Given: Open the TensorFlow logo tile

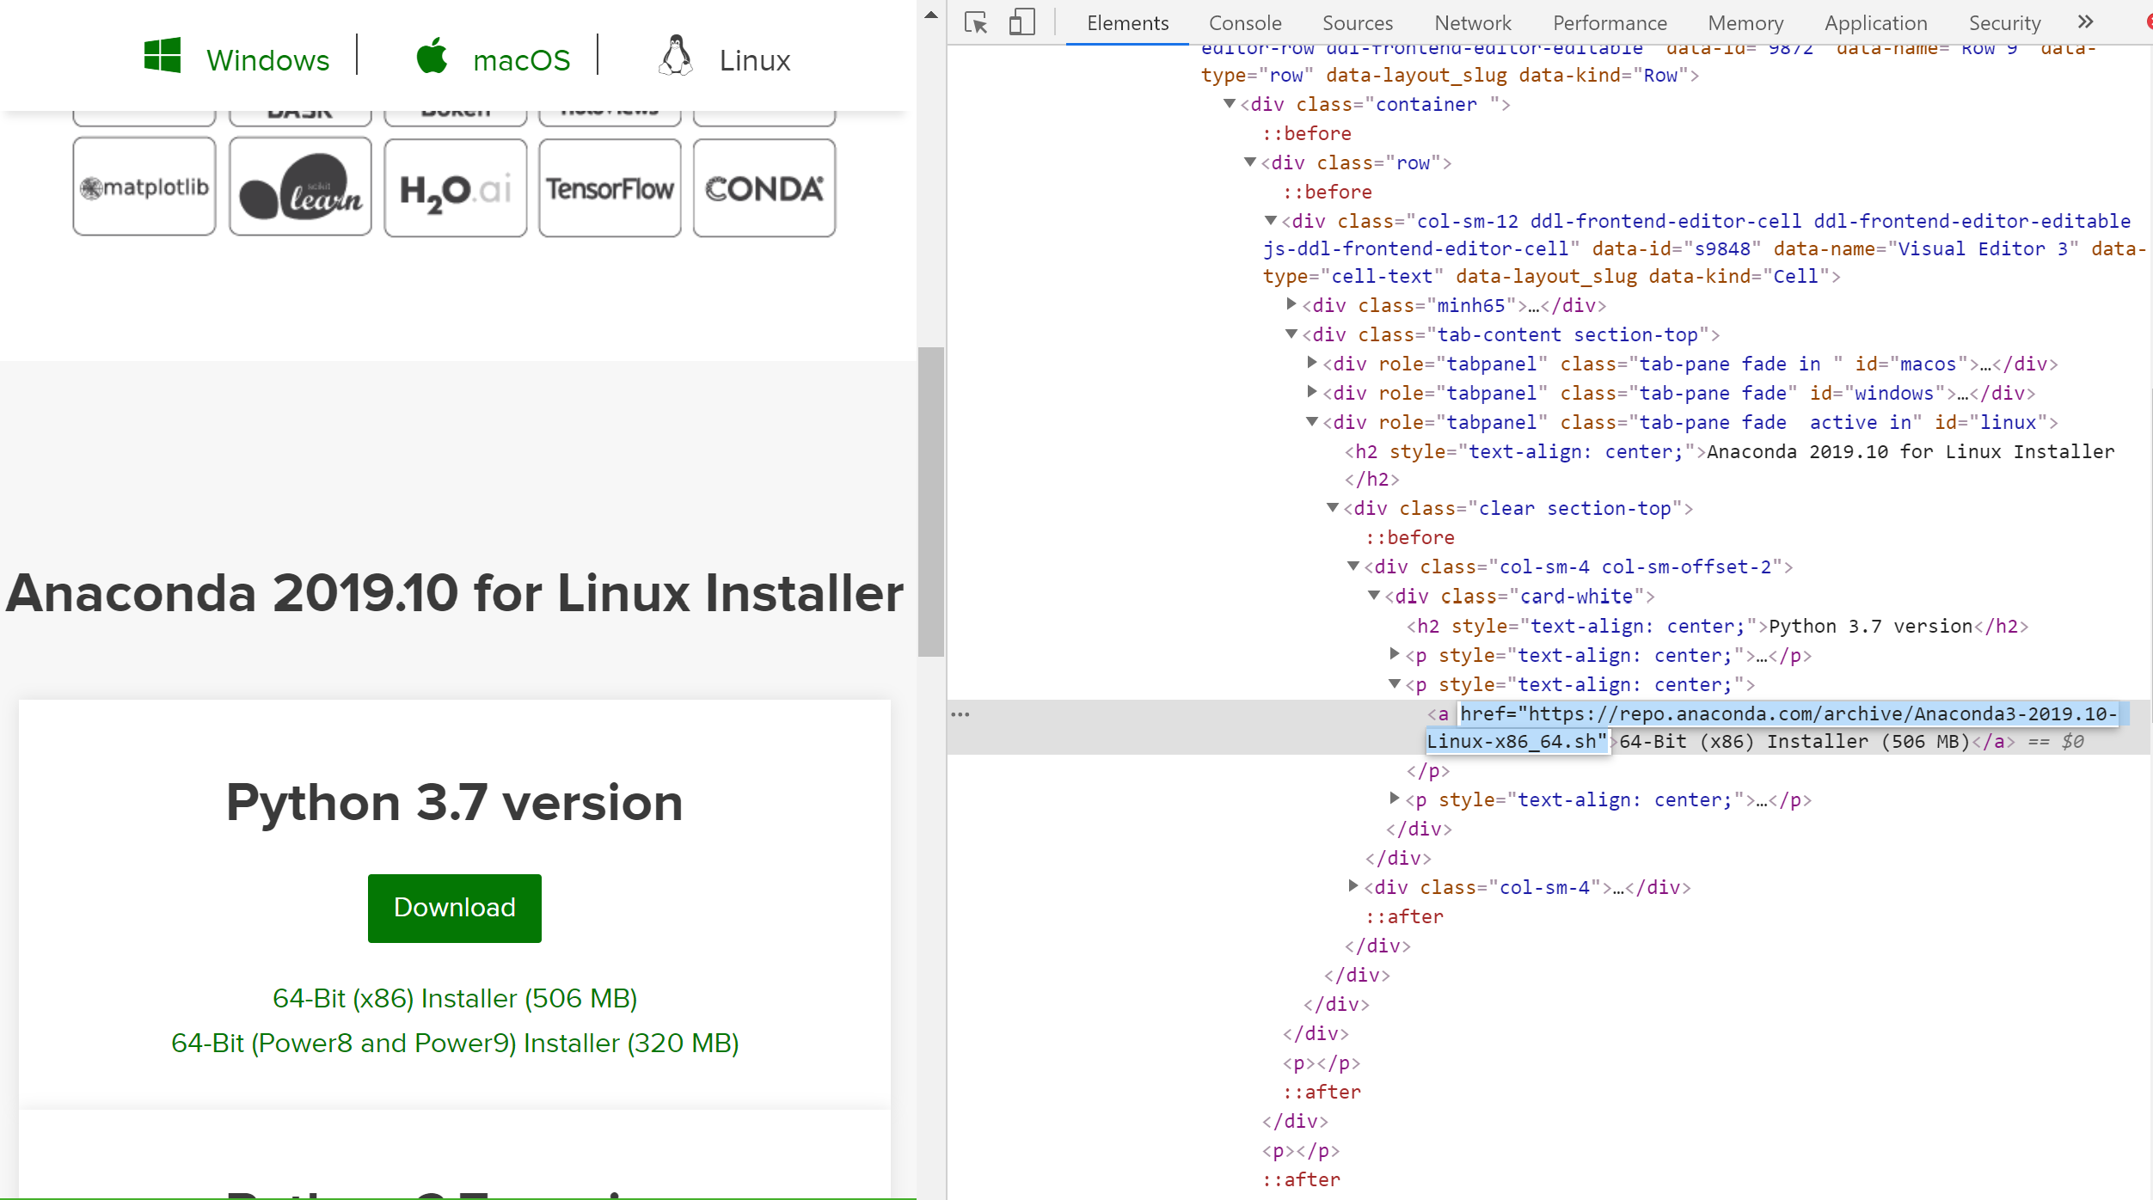Looking at the screenshot, I should click(610, 187).
